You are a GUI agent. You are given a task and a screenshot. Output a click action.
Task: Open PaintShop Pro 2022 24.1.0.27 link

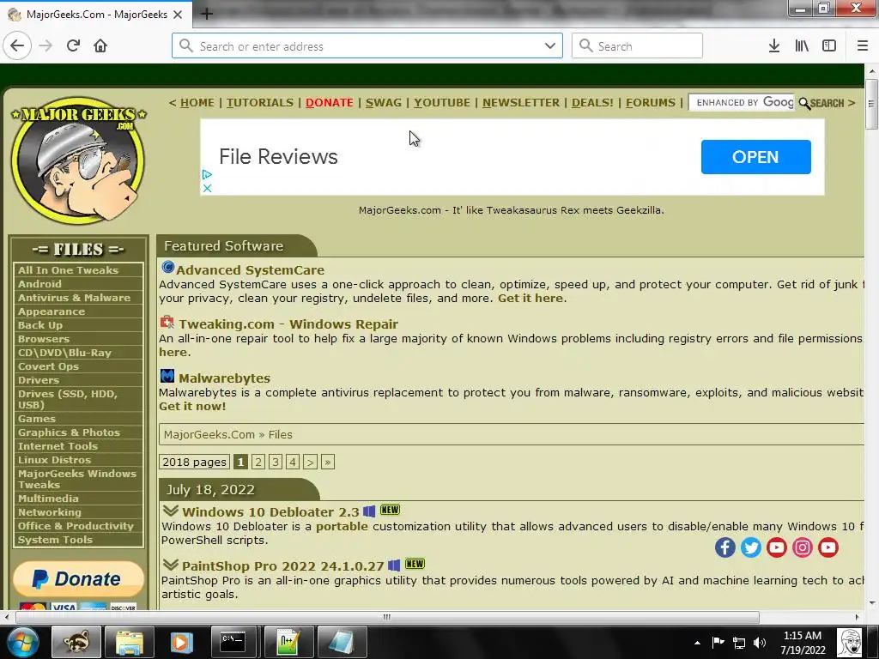tap(282, 566)
